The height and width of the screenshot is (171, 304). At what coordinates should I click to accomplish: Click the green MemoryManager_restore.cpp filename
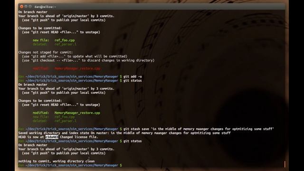[x=77, y=113]
